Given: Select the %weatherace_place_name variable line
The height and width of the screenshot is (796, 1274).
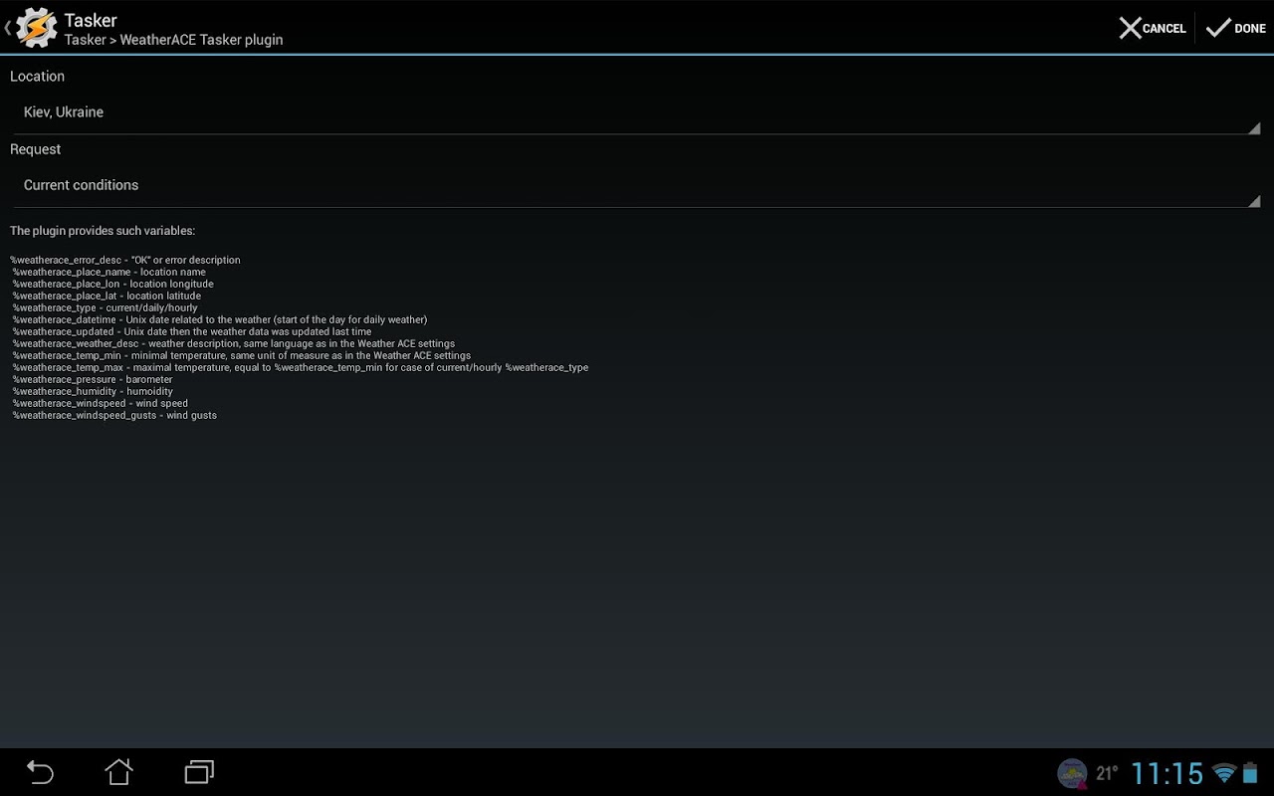Looking at the screenshot, I should (109, 272).
